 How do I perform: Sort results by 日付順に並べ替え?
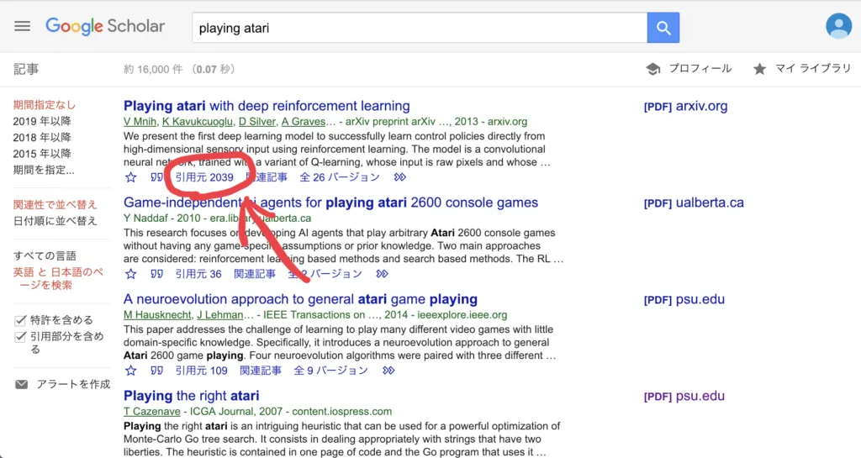click(x=55, y=221)
